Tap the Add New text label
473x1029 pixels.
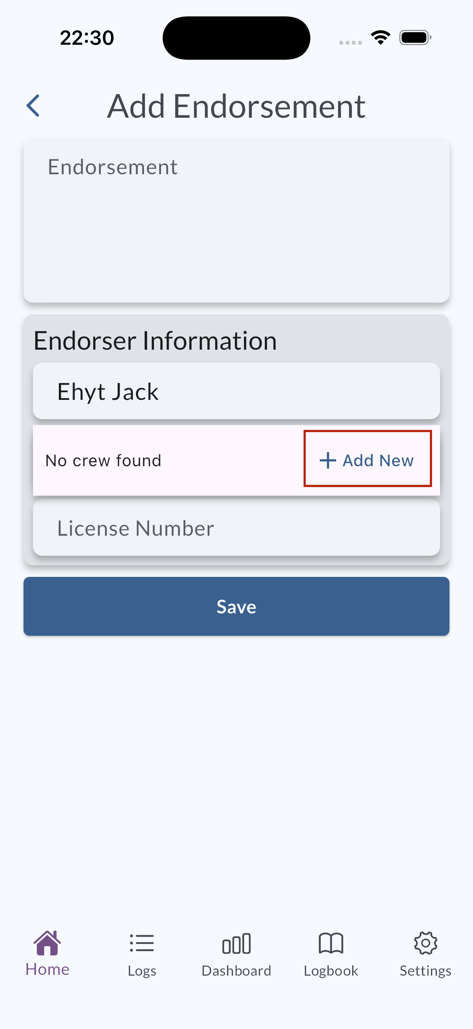tap(378, 461)
